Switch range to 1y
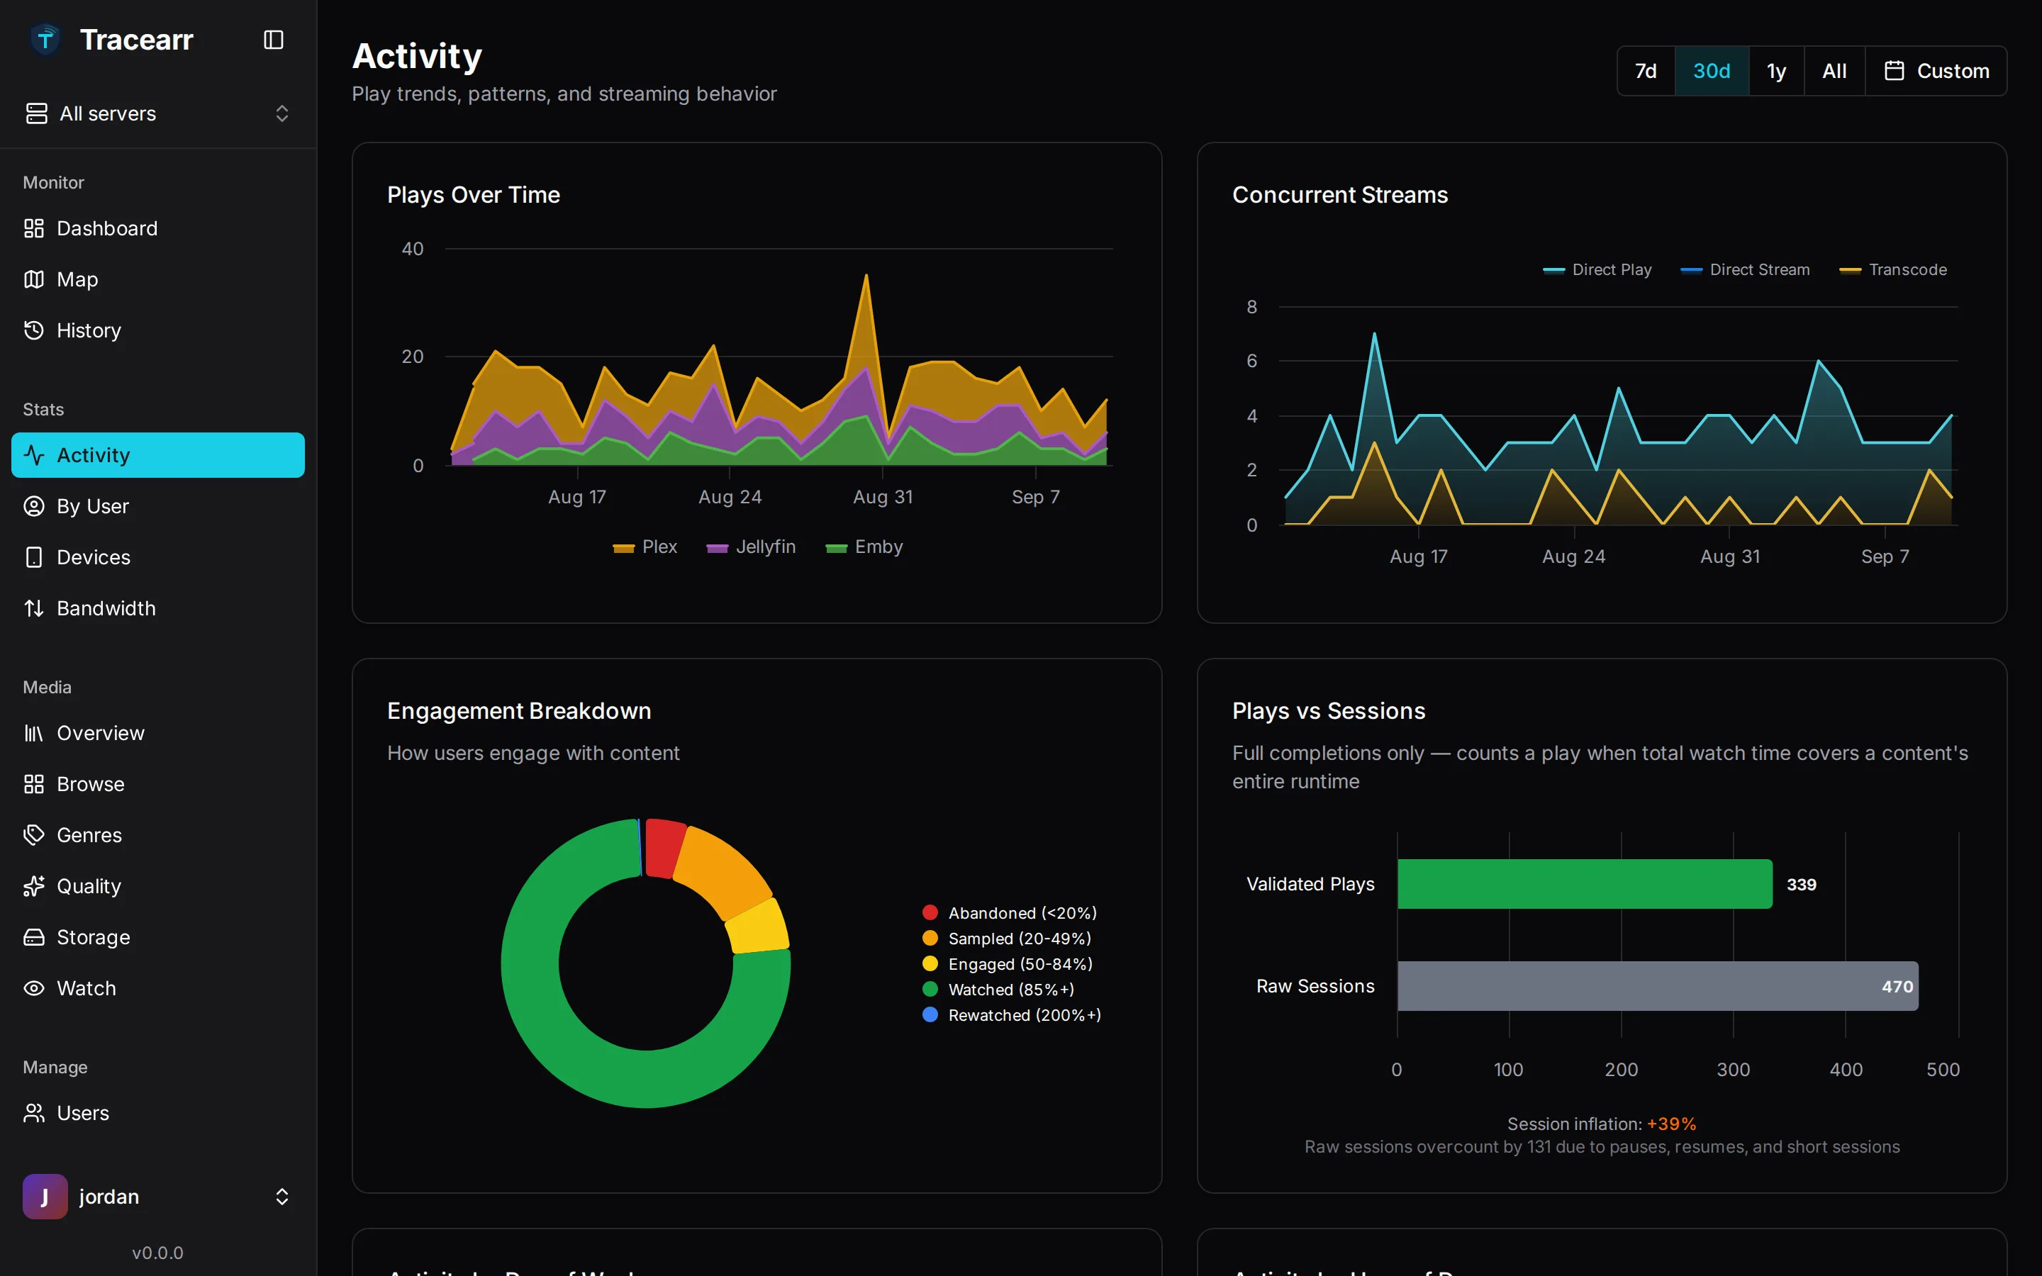 pos(1776,71)
